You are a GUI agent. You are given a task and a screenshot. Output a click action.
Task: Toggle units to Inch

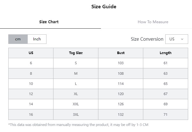[37, 39]
